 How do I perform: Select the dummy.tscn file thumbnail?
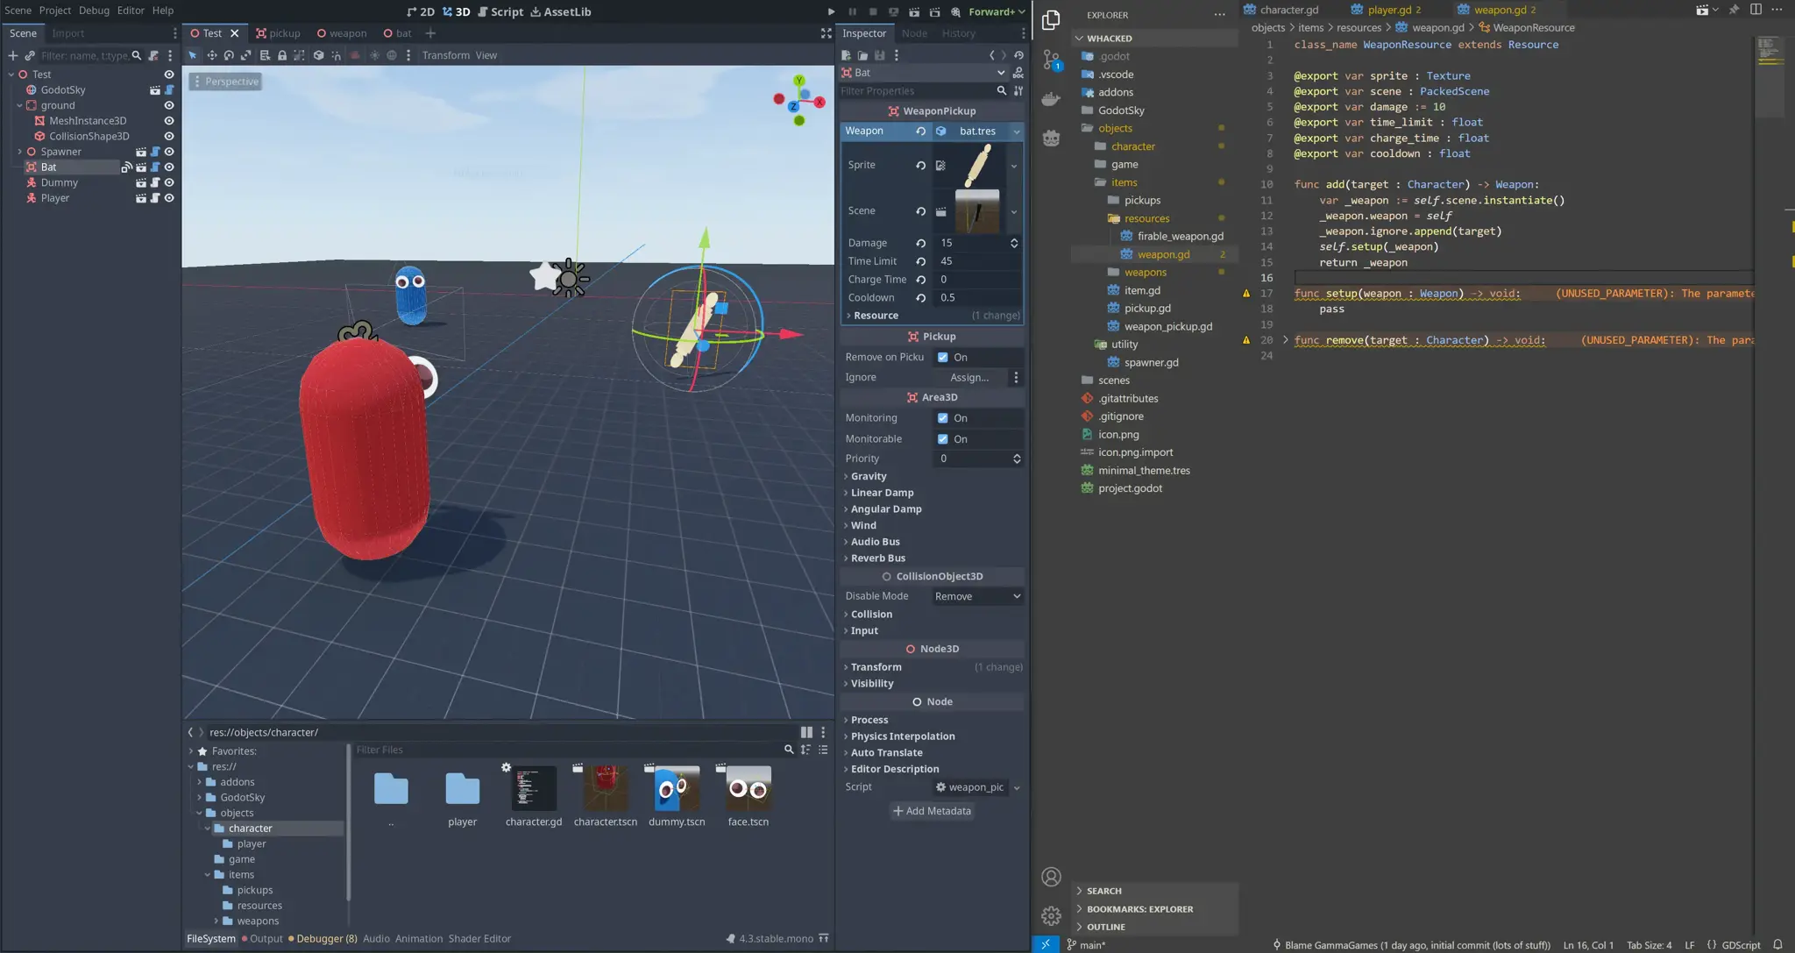pos(677,789)
